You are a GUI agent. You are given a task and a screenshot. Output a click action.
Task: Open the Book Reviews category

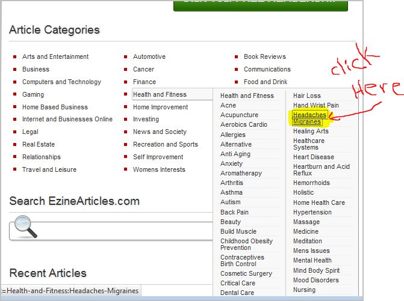coord(264,56)
